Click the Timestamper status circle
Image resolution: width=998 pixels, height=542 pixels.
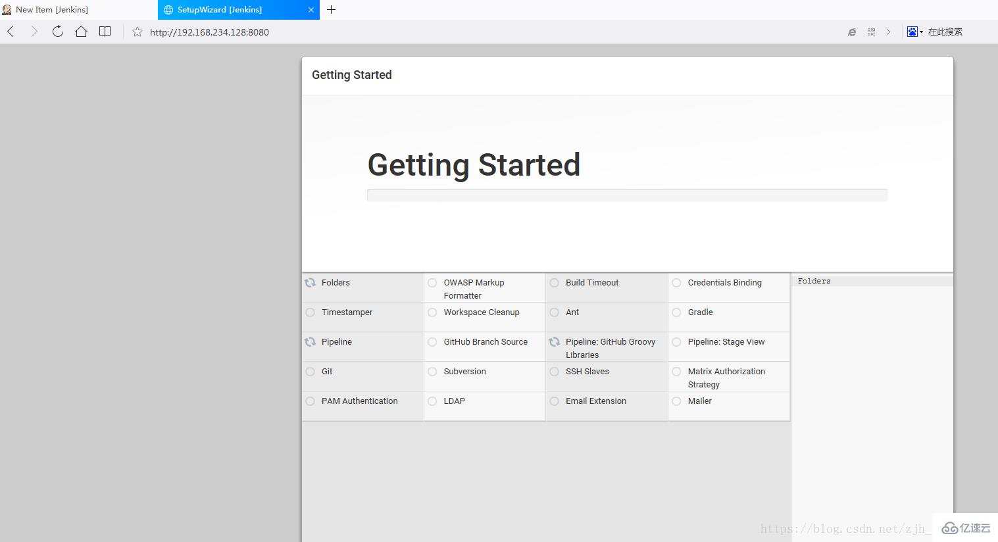310,312
